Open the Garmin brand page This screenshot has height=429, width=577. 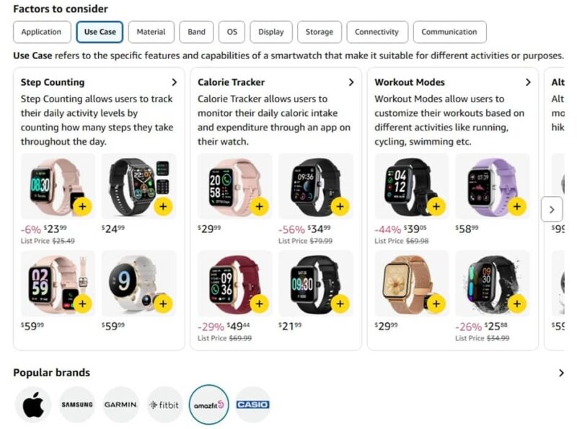pyautogui.click(x=120, y=404)
